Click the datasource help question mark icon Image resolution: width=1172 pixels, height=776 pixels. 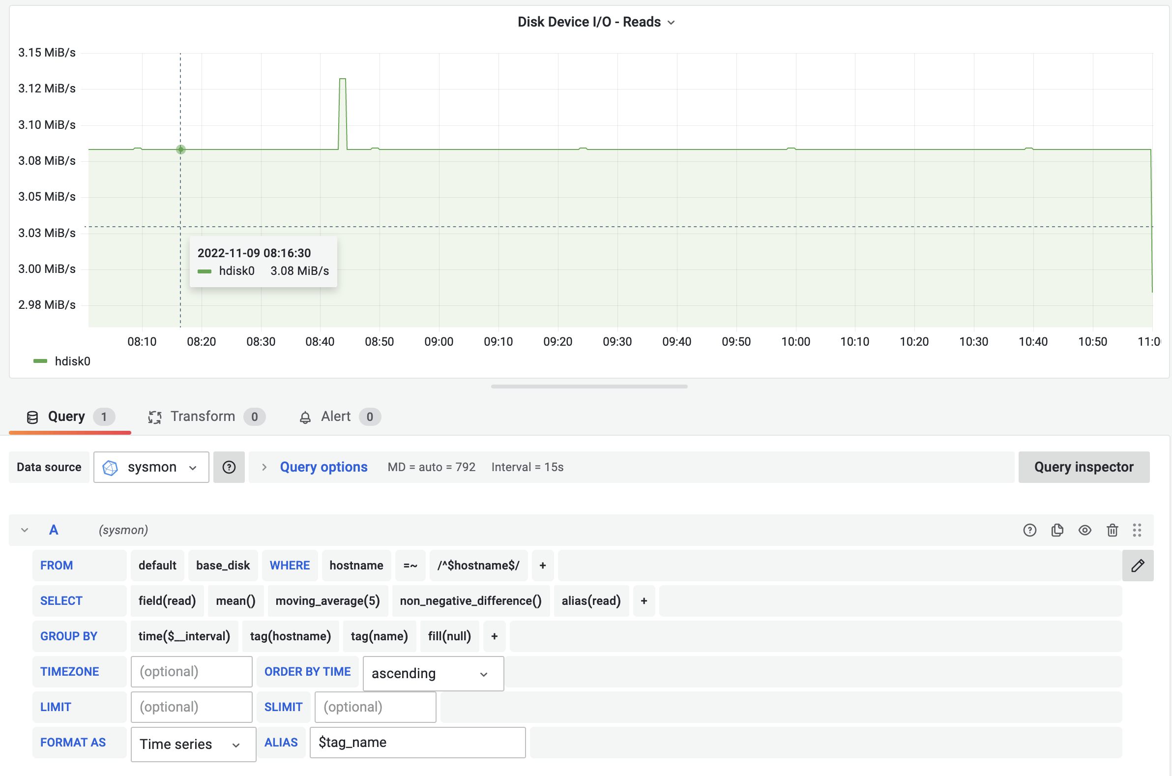point(229,467)
